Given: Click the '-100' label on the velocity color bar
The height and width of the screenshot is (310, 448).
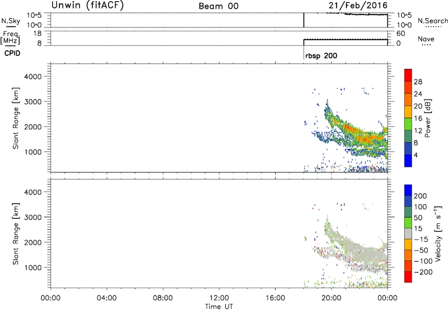Looking at the screenshot, I should (x=423, y=261).
